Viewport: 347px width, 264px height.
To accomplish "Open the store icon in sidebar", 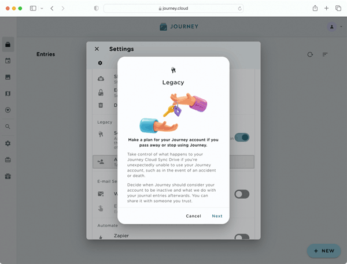I will pyautogui.click(x=8, y=159).
